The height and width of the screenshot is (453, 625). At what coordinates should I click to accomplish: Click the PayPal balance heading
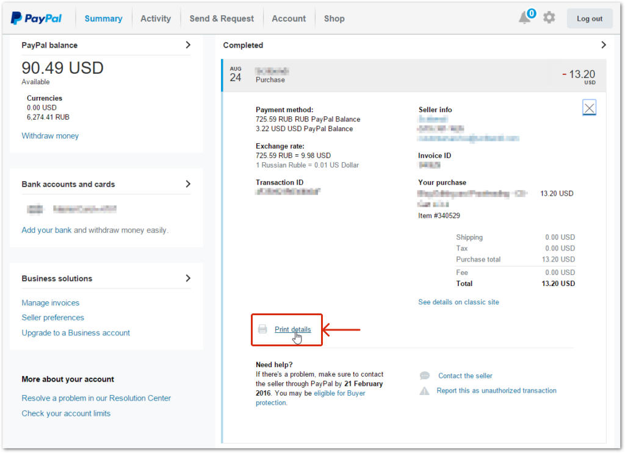click(49, 45)
